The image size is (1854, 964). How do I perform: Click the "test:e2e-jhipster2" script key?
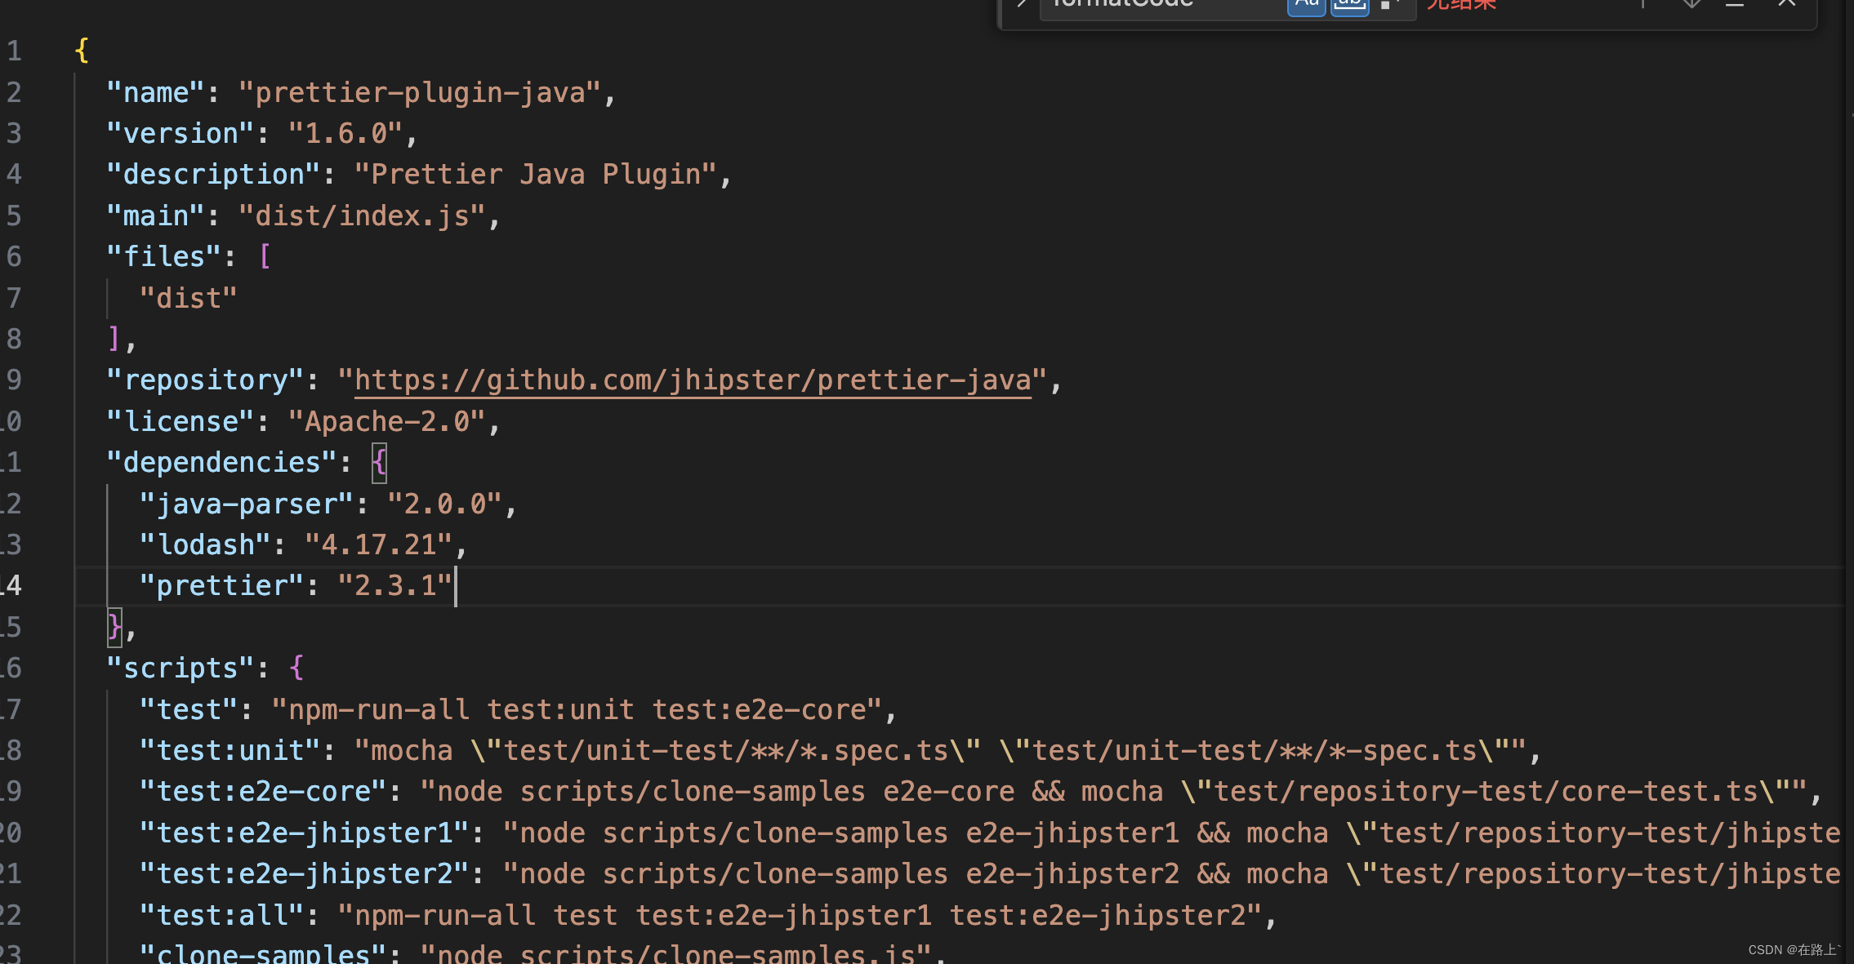click(304, 874)
